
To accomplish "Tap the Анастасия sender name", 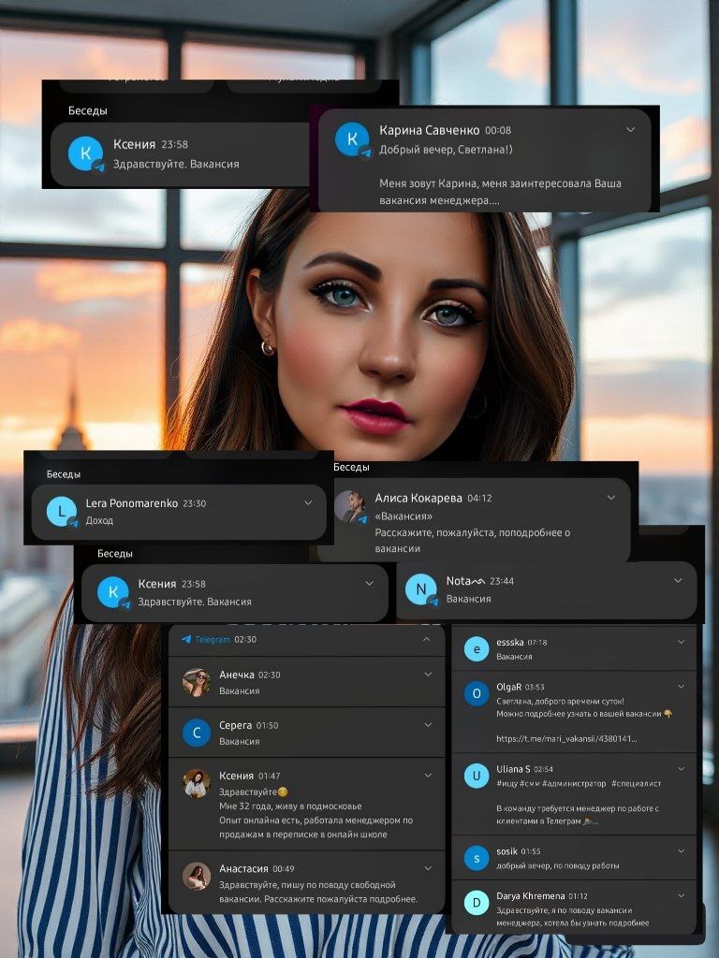I will point(244,868).
